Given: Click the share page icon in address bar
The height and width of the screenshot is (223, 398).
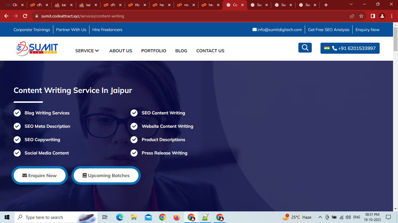Looking at the screenshot, I should click(352, 16).
